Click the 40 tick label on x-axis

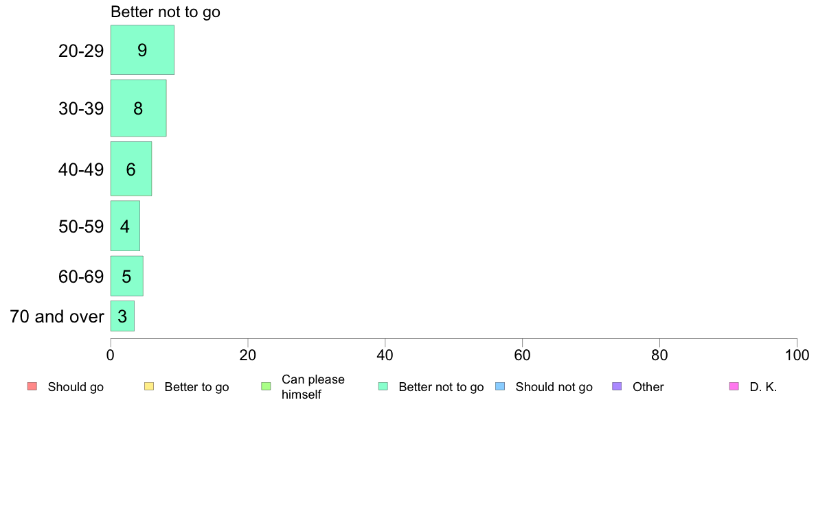coord(385,355)
